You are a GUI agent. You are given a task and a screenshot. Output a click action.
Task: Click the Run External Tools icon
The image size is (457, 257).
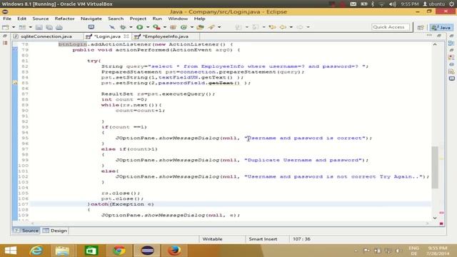tap(157, 27)
